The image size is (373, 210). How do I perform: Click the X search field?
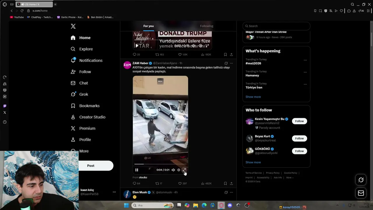pos(276,26)
